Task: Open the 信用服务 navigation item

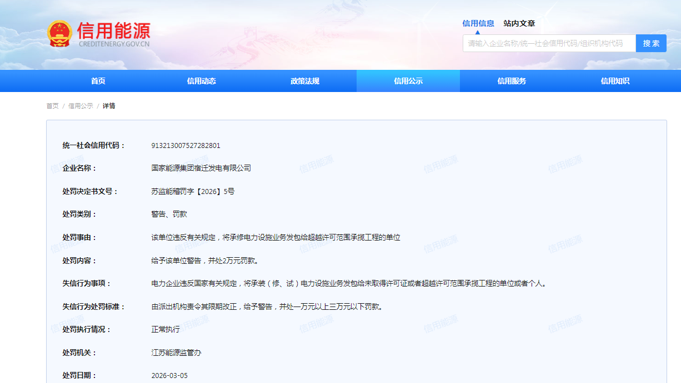Action: (x=512, y=81)
